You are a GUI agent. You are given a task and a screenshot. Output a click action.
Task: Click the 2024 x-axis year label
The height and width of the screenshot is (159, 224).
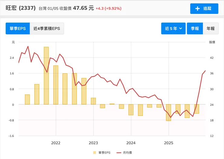point(131,143)
